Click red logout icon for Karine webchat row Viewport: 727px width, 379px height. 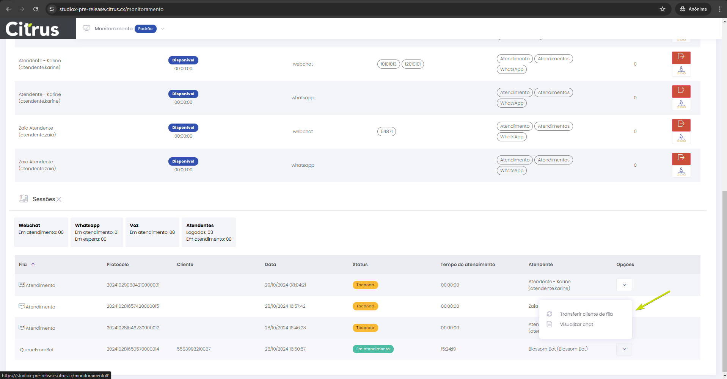(681, 57)
